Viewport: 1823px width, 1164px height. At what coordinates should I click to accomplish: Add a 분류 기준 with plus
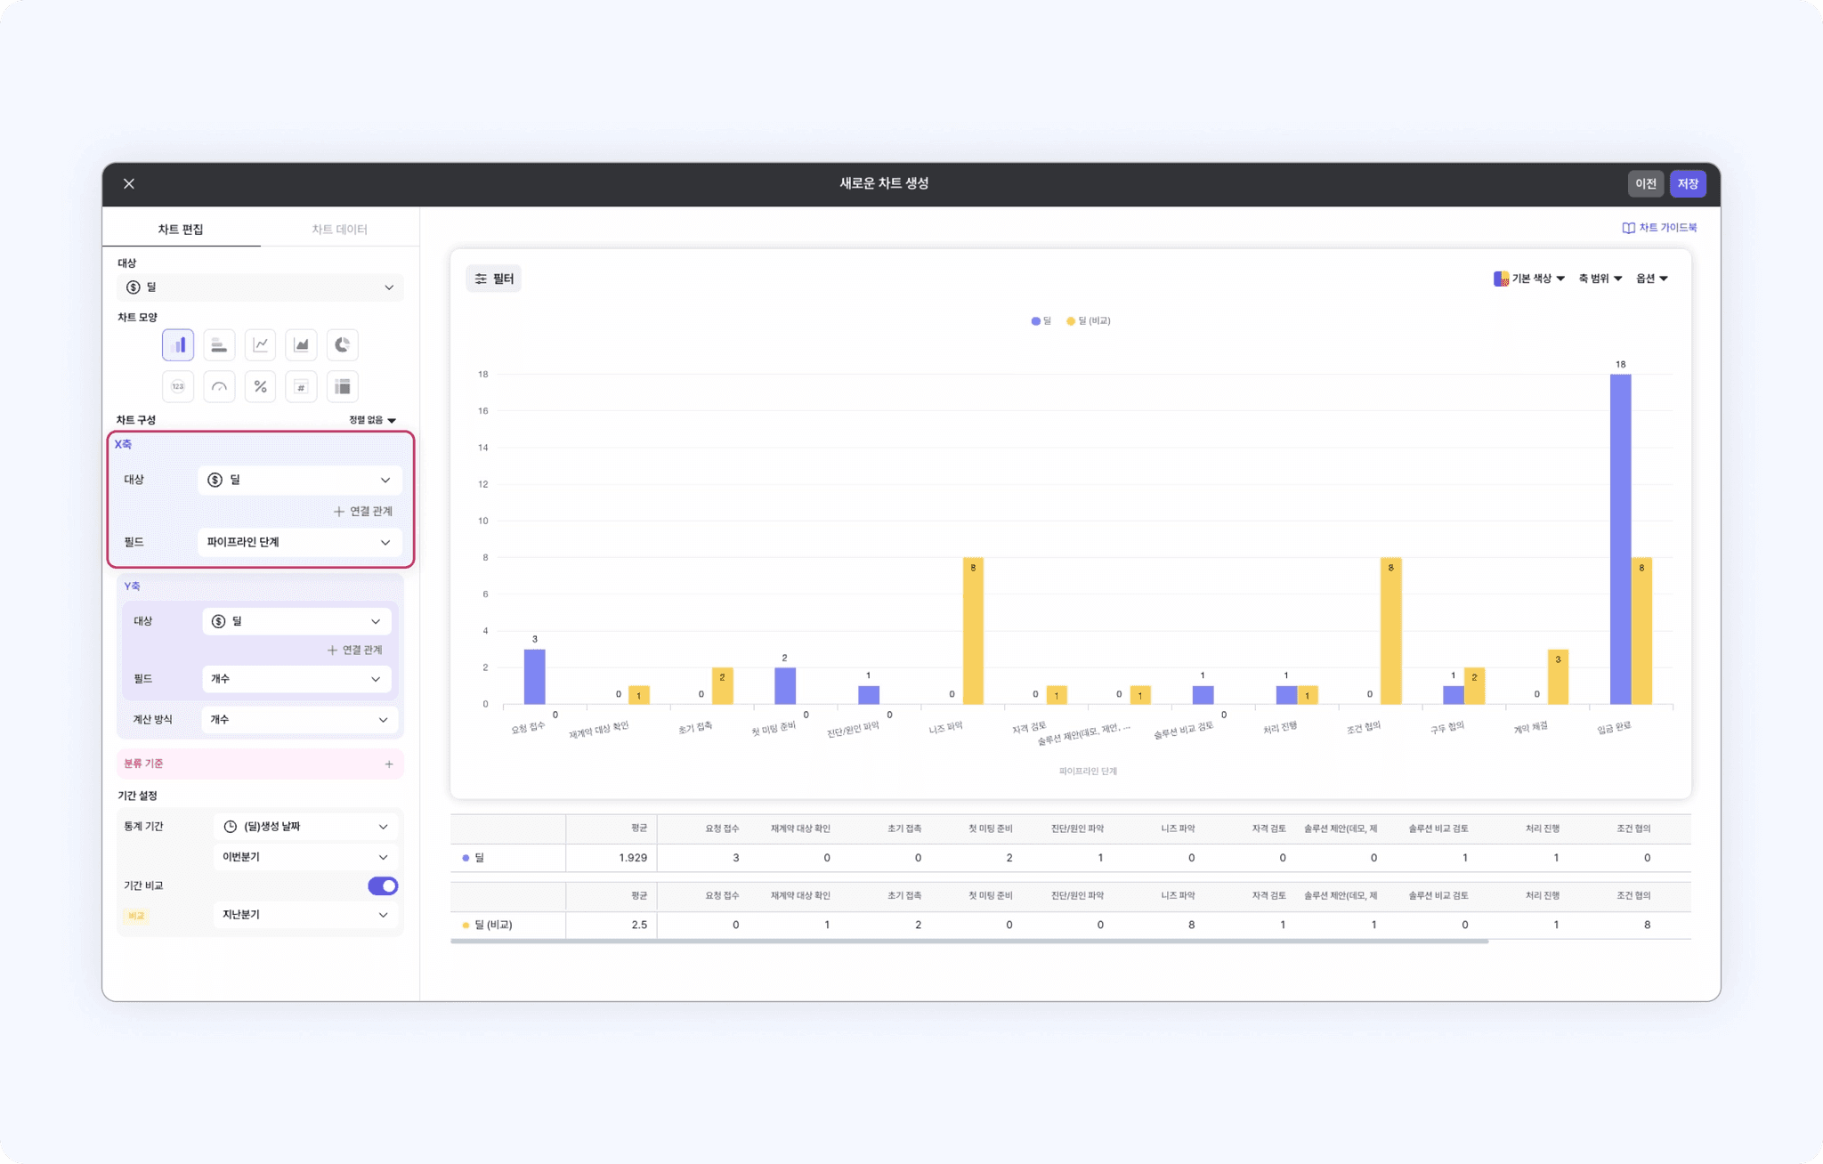click(x=389, y=764)
